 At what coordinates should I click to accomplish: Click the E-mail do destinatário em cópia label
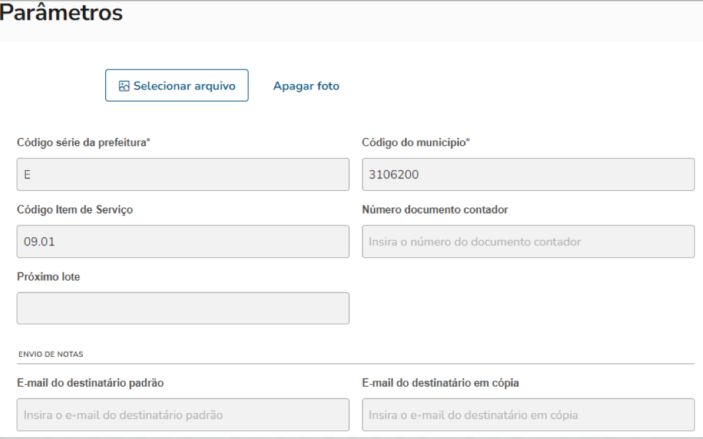tap(440, 383)
